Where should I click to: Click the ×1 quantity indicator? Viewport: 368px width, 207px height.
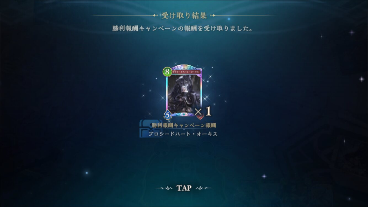point(203,111)
